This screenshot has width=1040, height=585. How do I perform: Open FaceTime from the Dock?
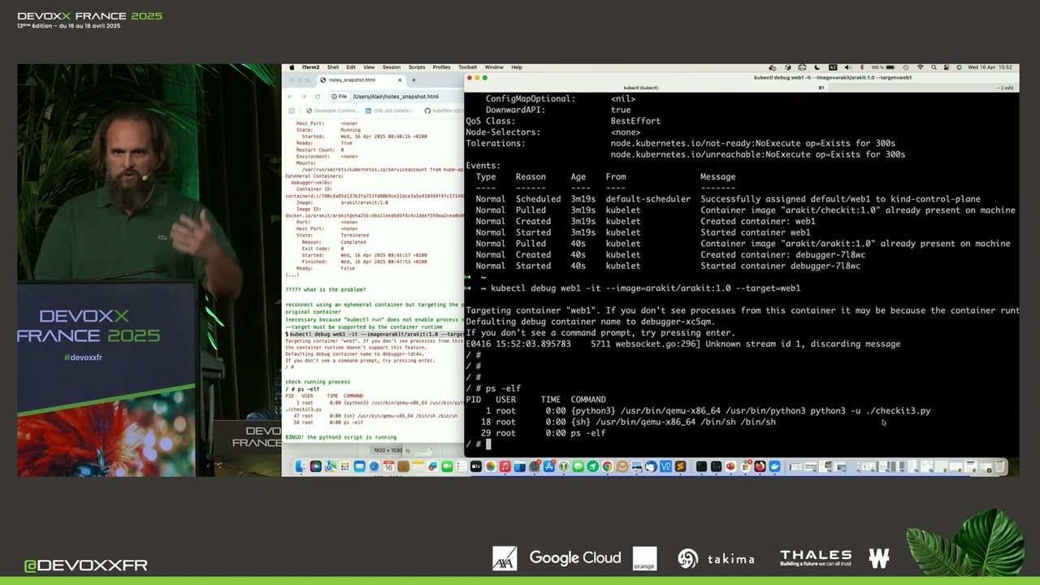pyautogui.click(x=447, y=466)
